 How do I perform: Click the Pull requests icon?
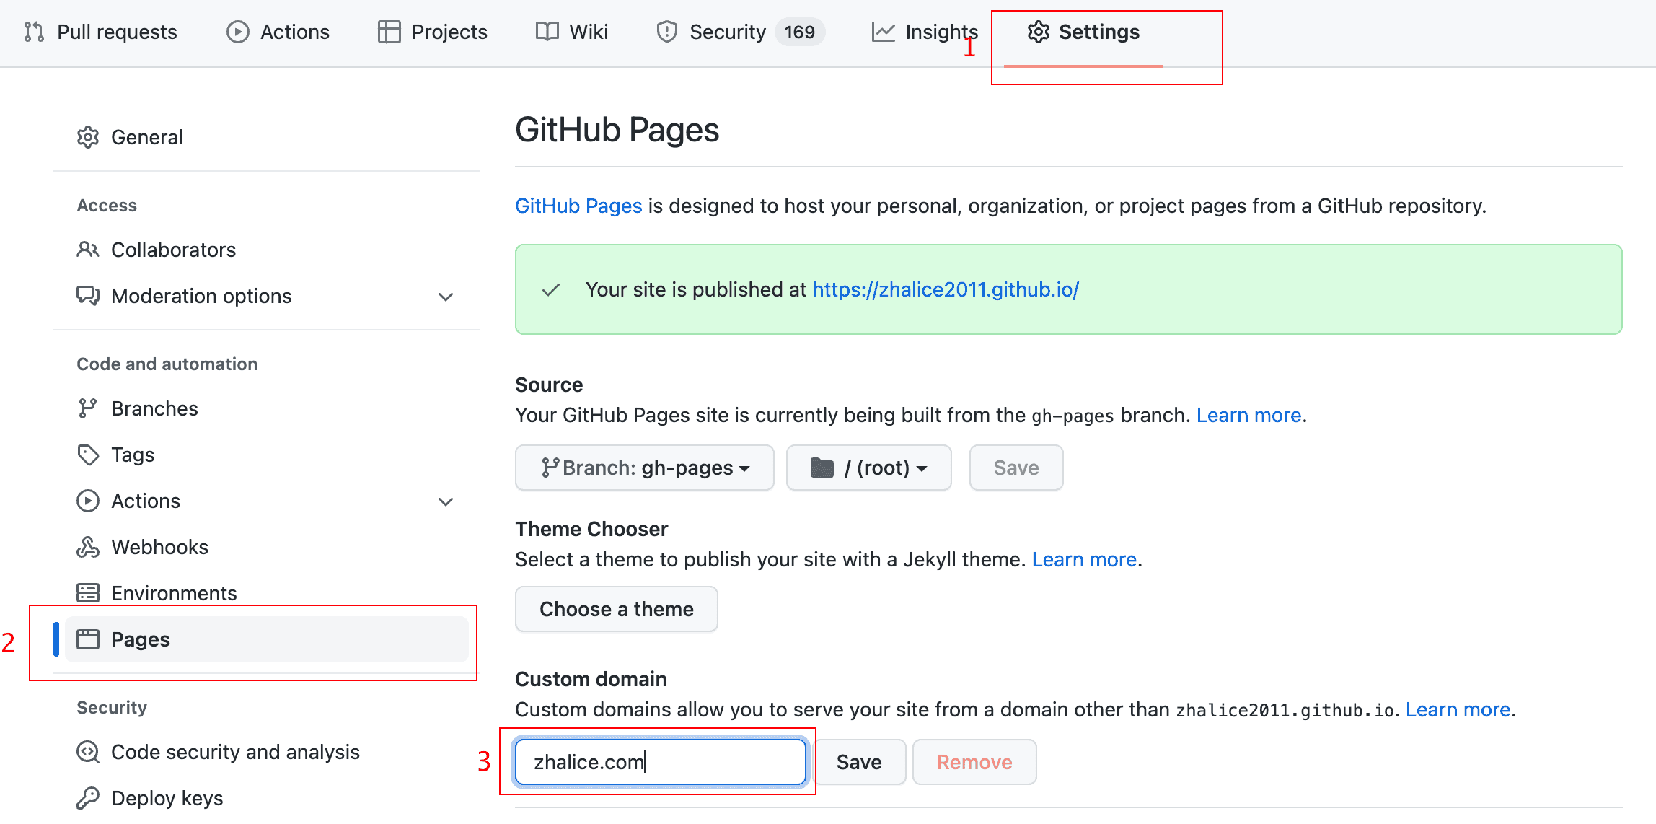[x=34, y=32]
